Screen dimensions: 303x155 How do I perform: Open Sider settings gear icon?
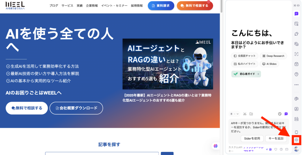point(296,140)
